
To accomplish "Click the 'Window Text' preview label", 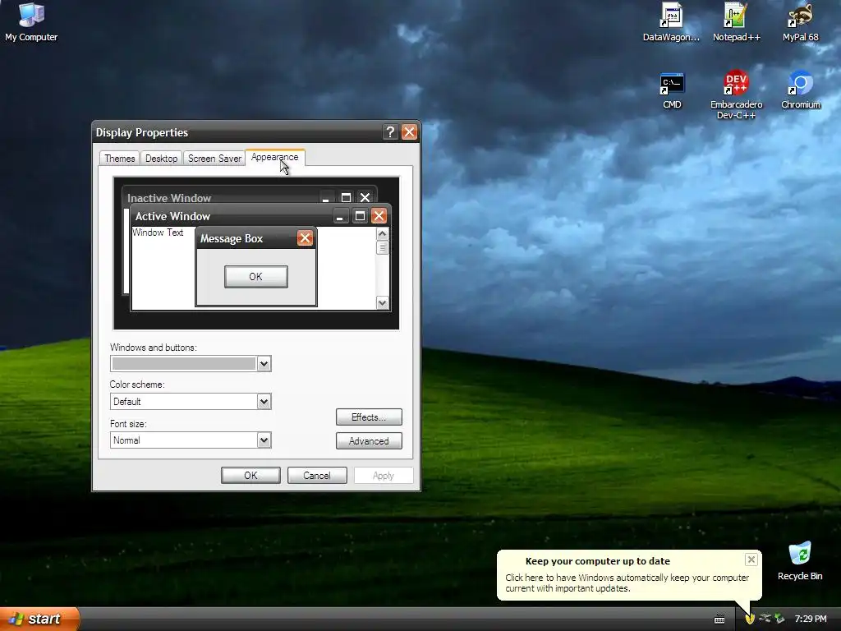I will point(158,233).
